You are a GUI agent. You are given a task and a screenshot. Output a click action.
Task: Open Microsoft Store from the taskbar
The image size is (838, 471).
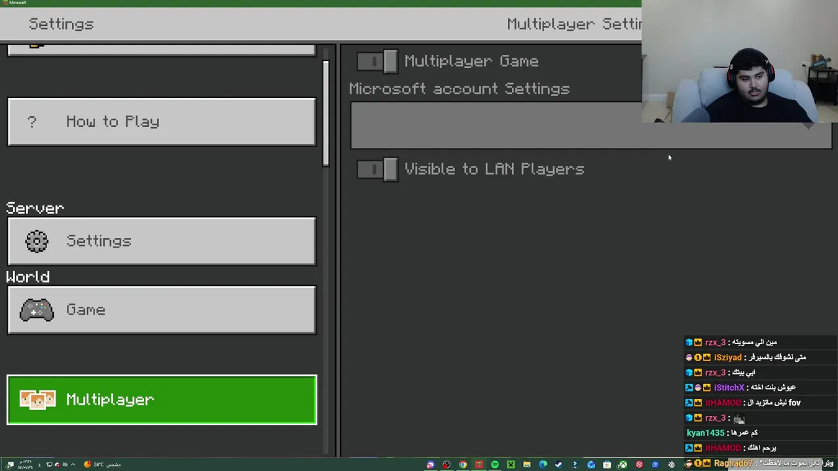point(607,464)
